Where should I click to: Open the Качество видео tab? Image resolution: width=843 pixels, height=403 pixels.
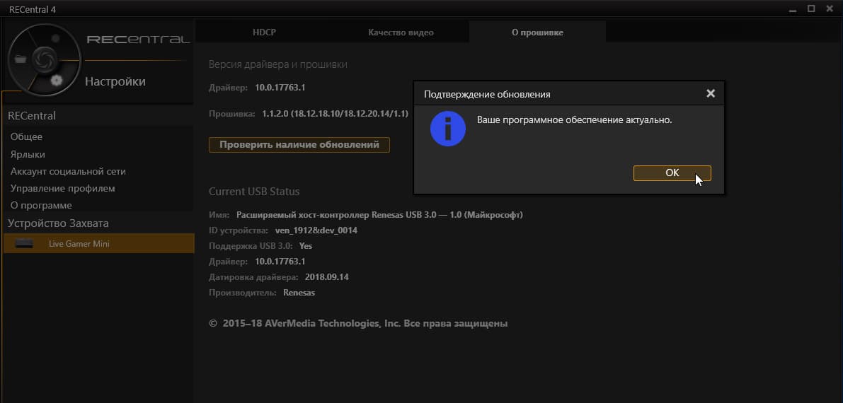(x=401, y=33)
